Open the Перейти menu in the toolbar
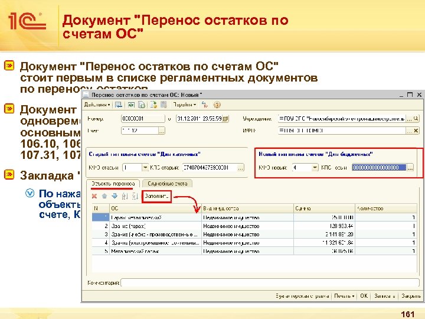425x319 pixels. pos(185,105)
